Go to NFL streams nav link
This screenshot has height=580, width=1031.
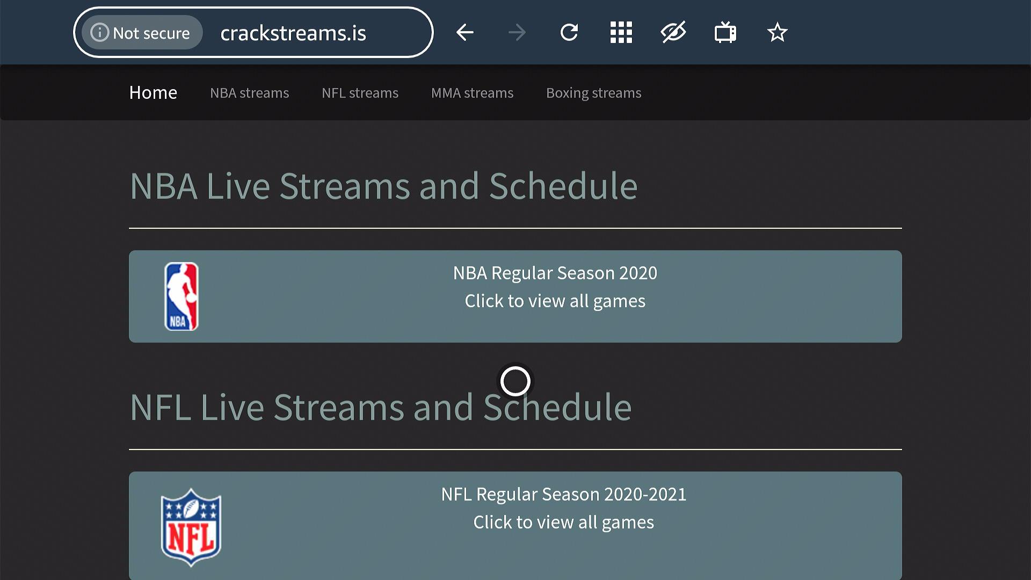coord(360,93)
